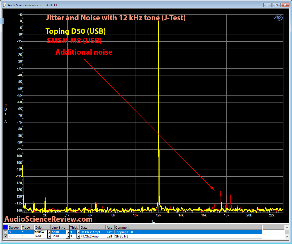The width and height of the screenshot is (292, 244).
Task: Click legend scrollbar down arrow
Action: [287, 236]
